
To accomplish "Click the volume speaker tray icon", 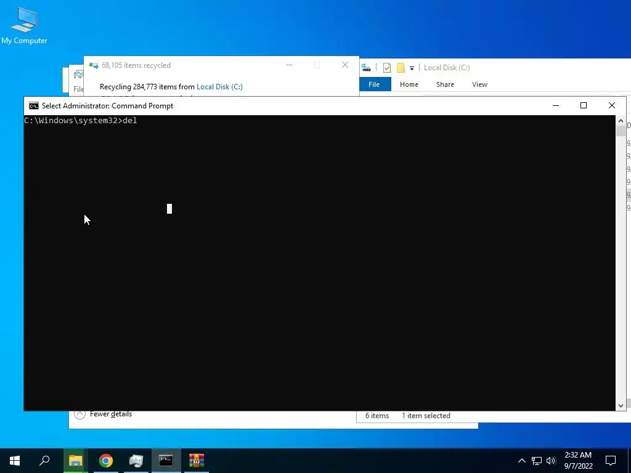I will 551,461.
